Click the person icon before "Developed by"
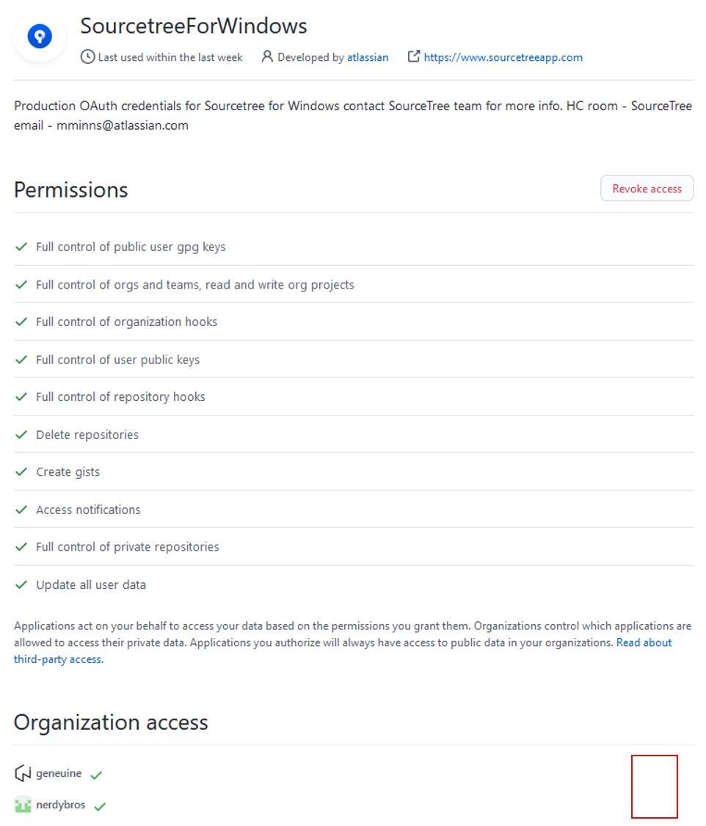Viewport: 706px width, 826px height. 267,57
